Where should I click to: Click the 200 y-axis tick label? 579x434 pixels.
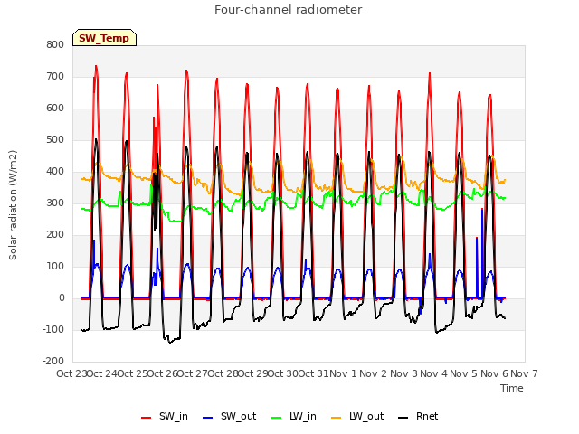click(x=55, y=235)
